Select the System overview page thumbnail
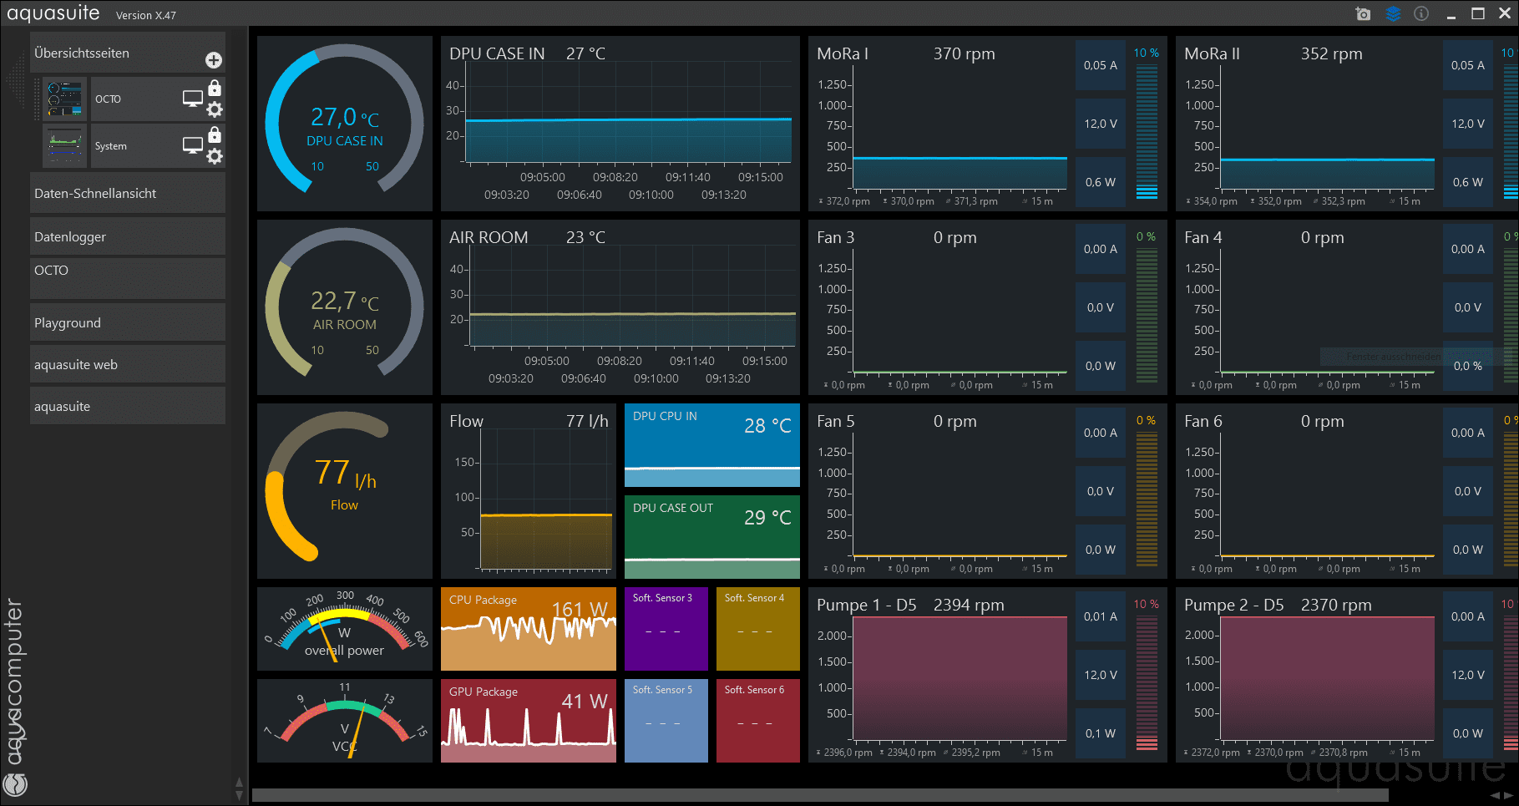The image size is (1519, 806). click(x=65, y=145)
